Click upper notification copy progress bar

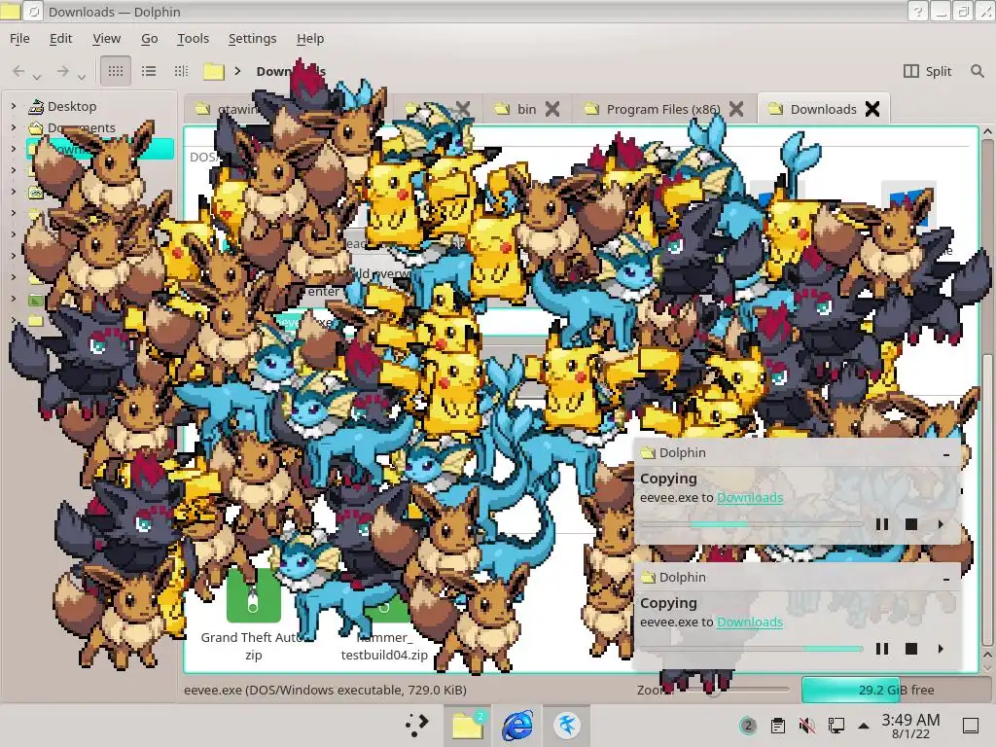(x=752, y=524)
